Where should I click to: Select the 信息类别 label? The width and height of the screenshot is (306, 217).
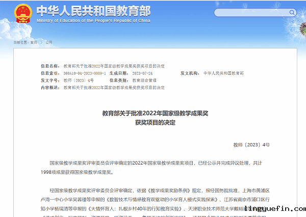[119, 80]
